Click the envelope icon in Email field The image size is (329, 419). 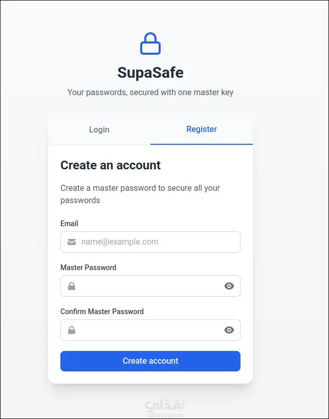(x=72, y=242)
